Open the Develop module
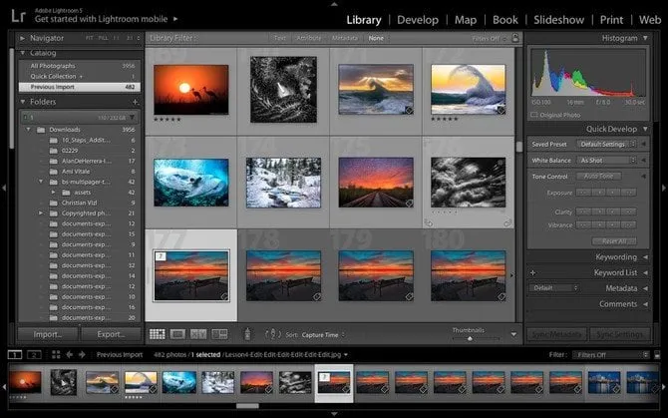Screen dimensions: 668x418 pyautogui.click(x=417, y=20)
